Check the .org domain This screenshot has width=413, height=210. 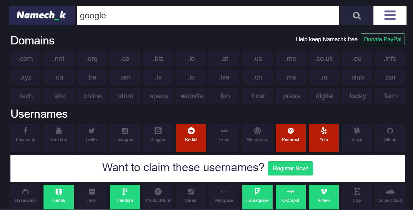coord(92,59)
